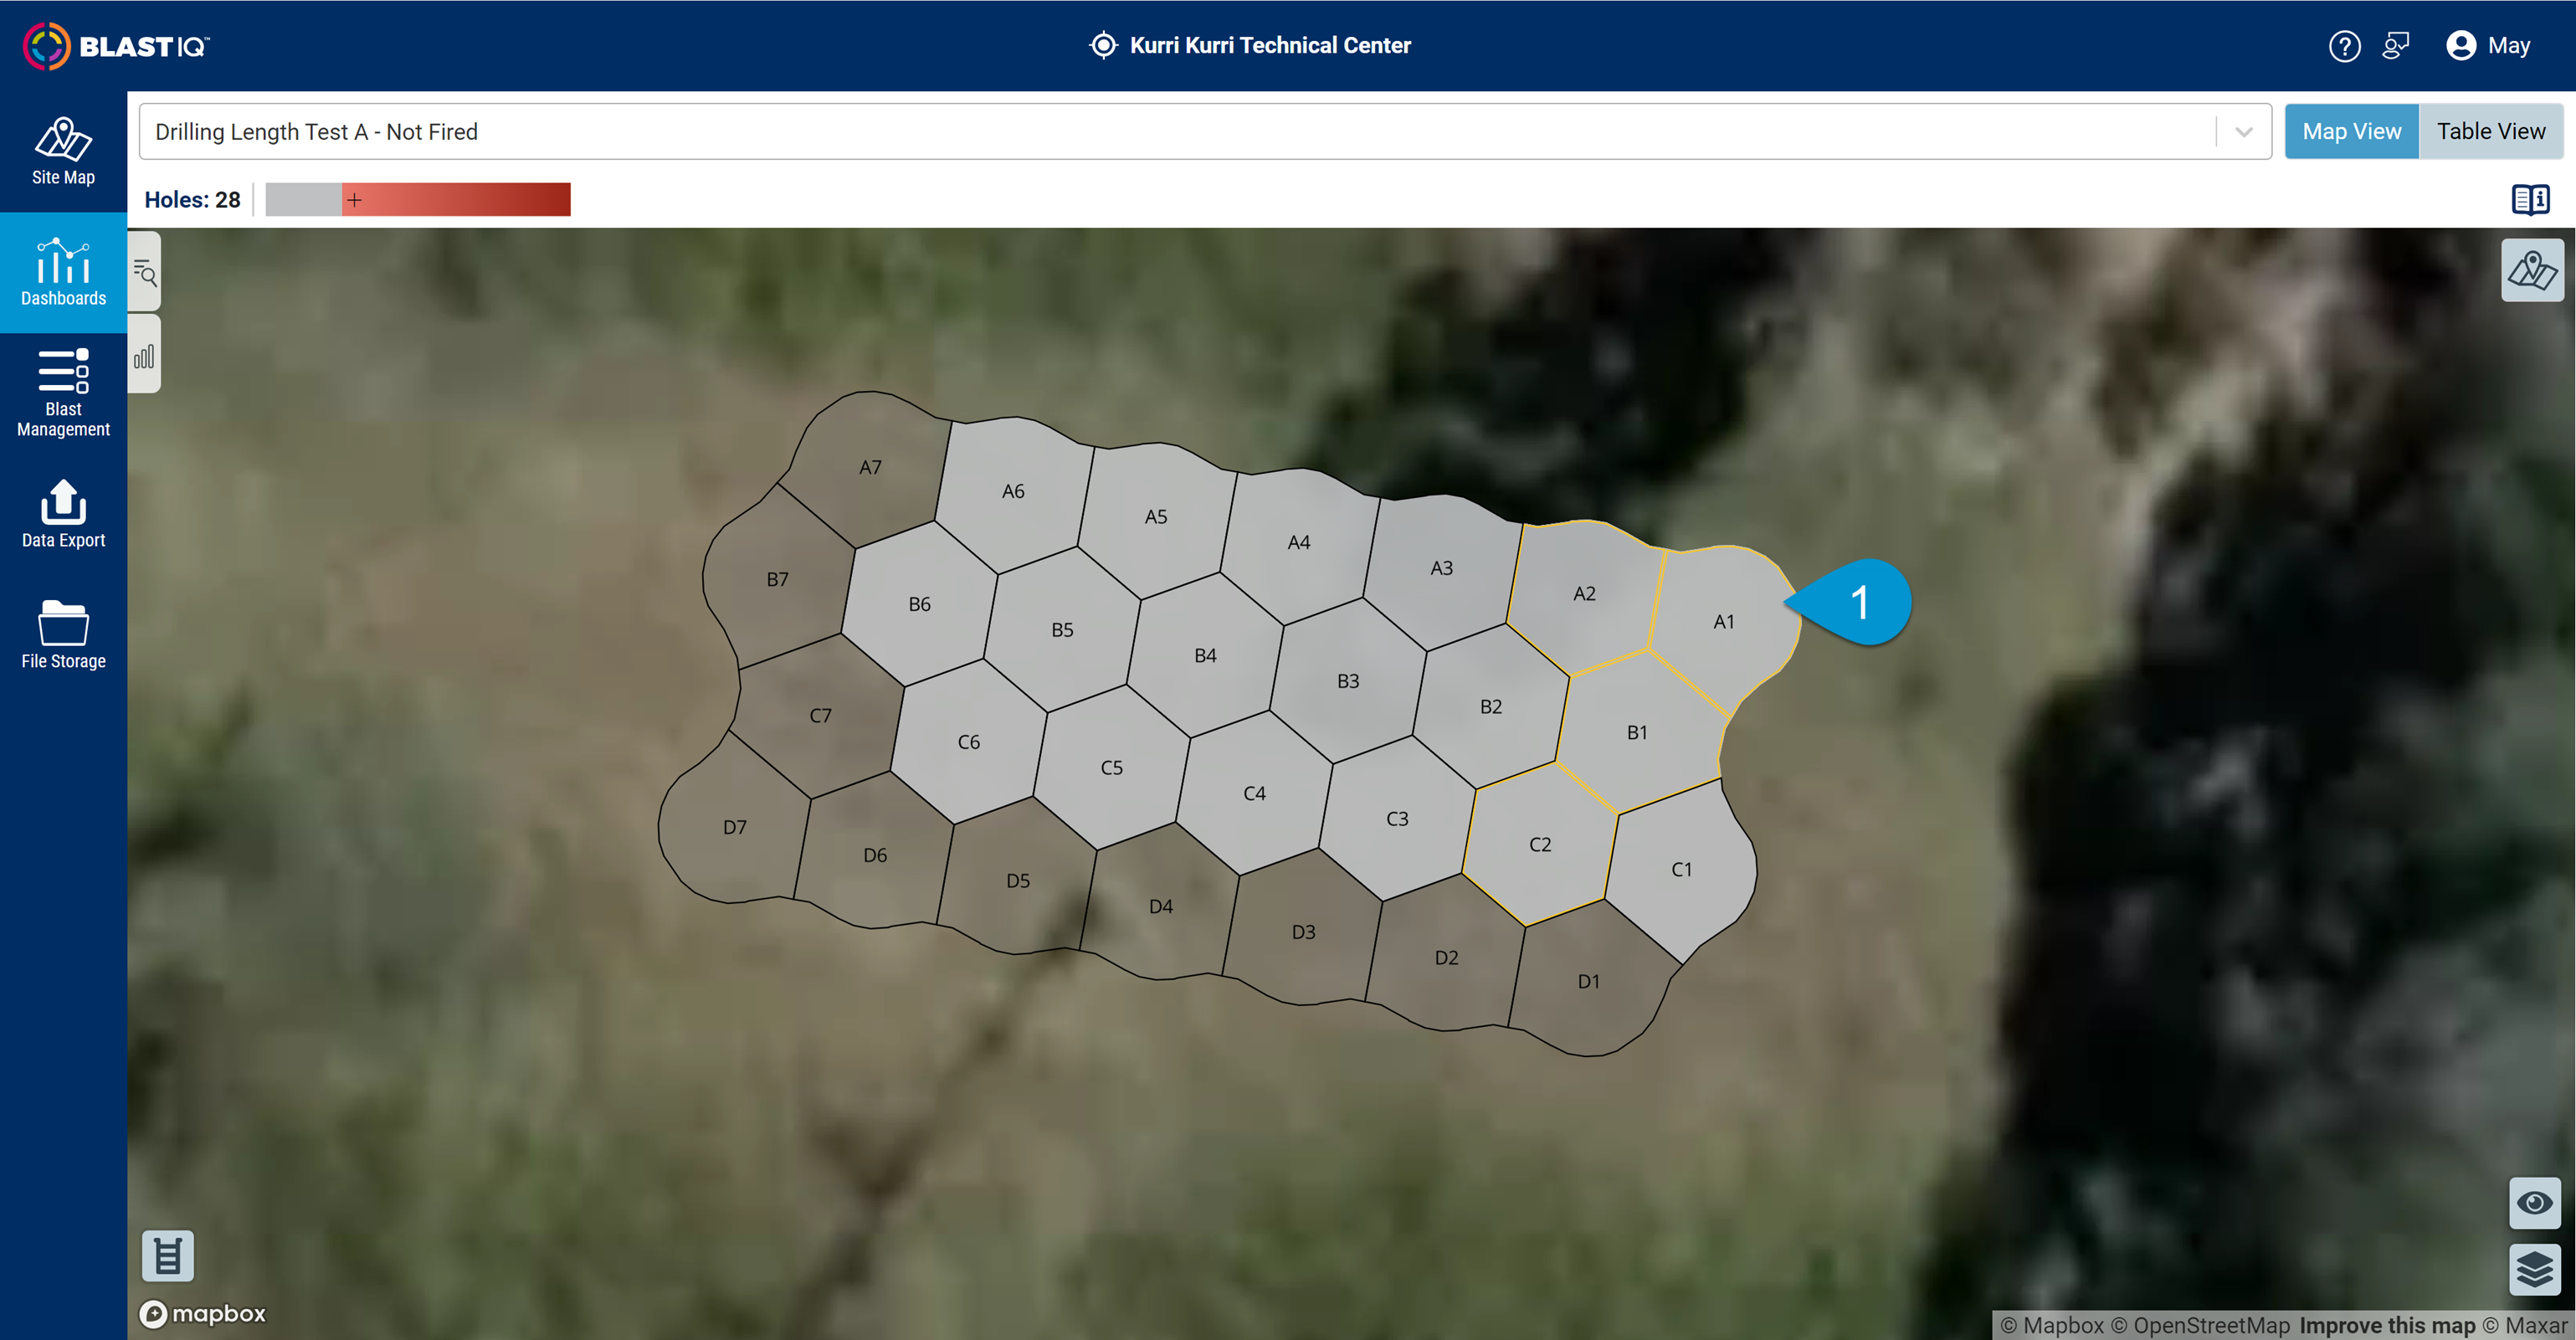
Task: Select hole C7 on the map
Action: [820, 716]
